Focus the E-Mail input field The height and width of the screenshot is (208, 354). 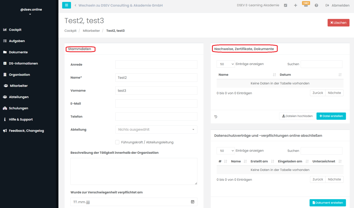click(156, 104)
